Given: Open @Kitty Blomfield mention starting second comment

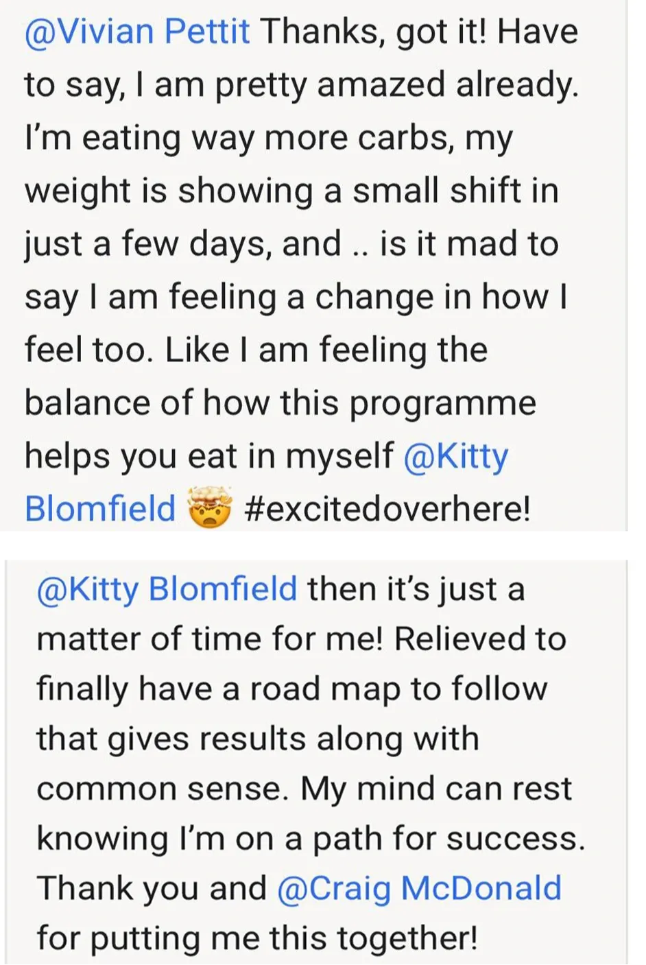Looking at the screenshot, I should (x=167, y=589).
